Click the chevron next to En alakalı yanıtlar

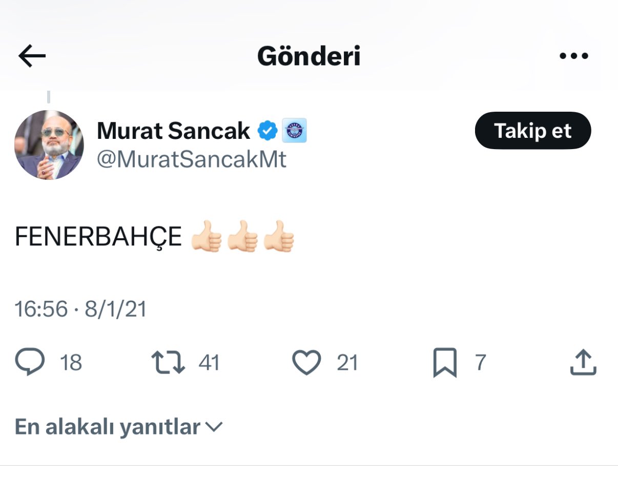pos(213,426)
